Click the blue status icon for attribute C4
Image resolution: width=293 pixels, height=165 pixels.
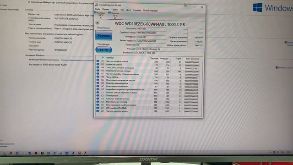pyautogui.click(x=98, y=99)
